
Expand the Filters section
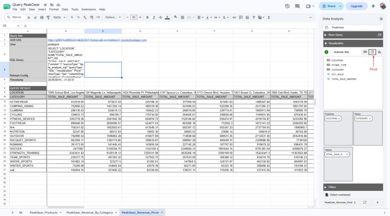(326, 187)
